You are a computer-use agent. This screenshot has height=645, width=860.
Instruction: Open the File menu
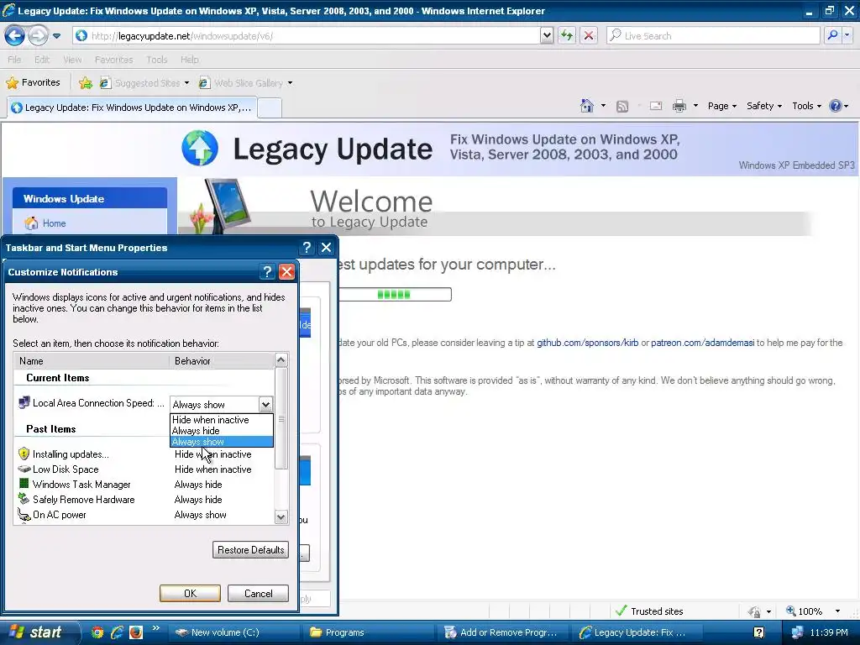click(14, 60)
